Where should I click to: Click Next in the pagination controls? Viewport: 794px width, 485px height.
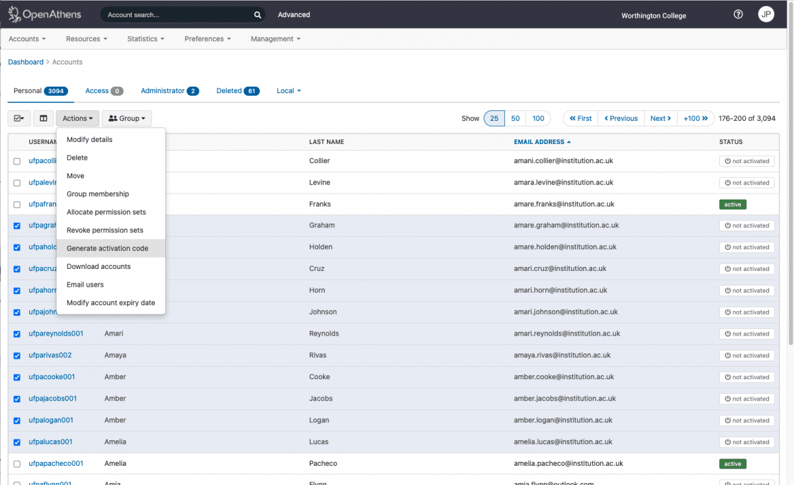click(x=660, y=118)
